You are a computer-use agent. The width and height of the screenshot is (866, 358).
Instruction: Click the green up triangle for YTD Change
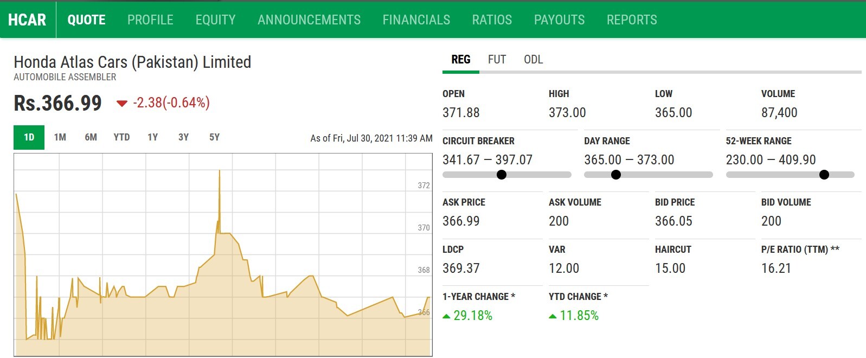[553, 316]
